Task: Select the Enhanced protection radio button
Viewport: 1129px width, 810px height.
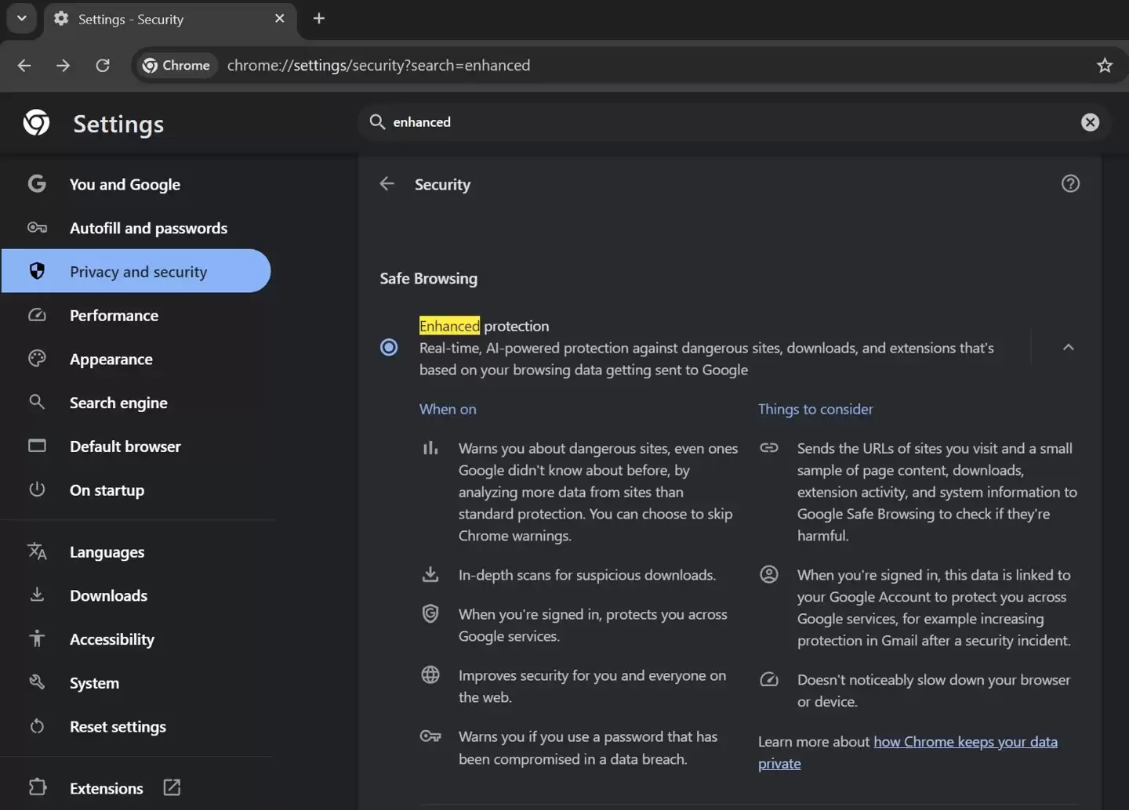Action: coord(389,347)
